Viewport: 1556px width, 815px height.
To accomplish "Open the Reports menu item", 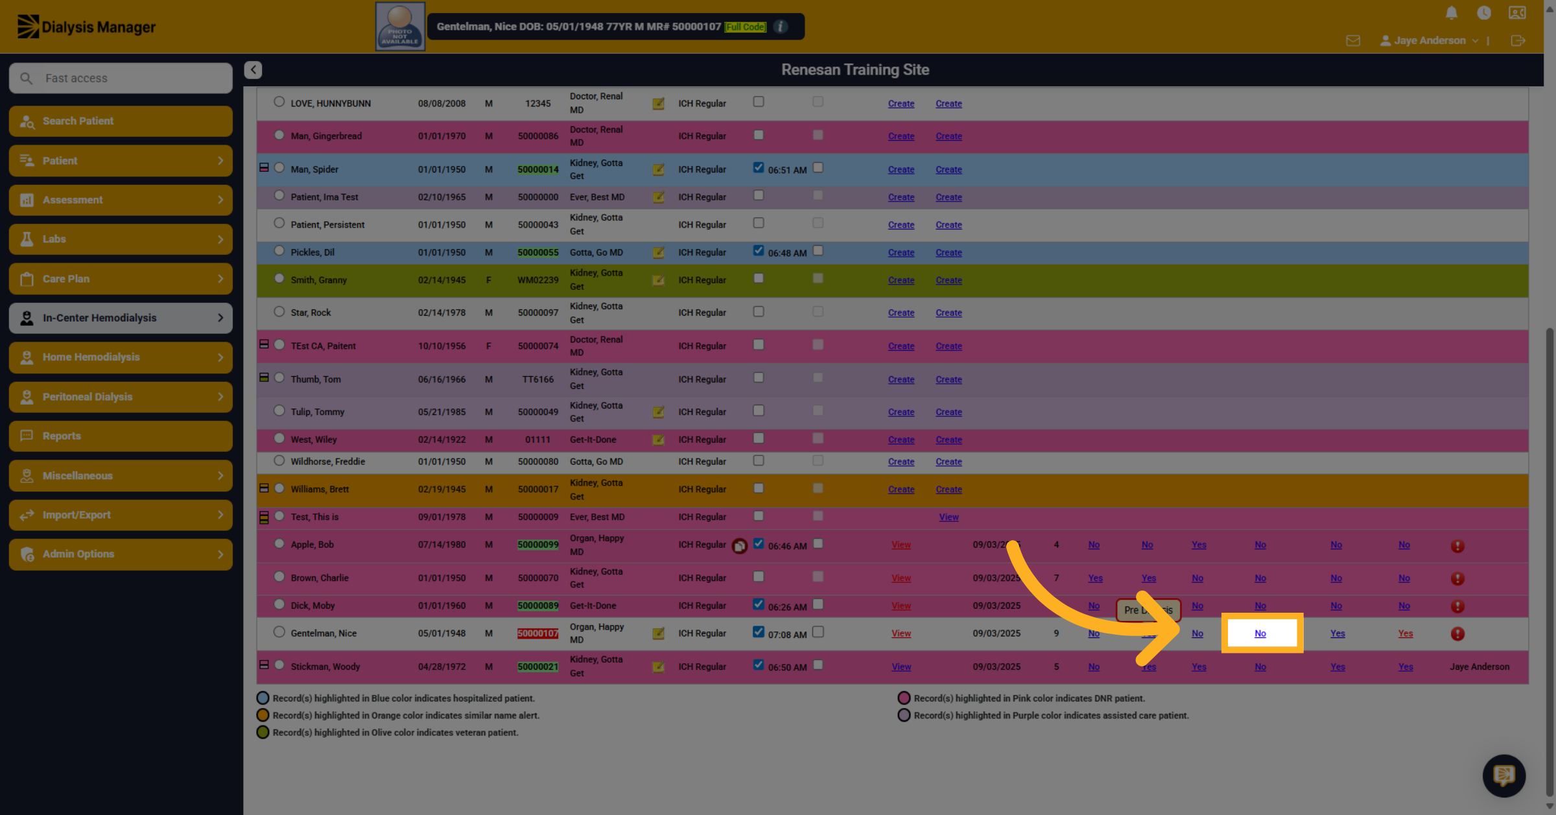I will (x=121, y=436).
